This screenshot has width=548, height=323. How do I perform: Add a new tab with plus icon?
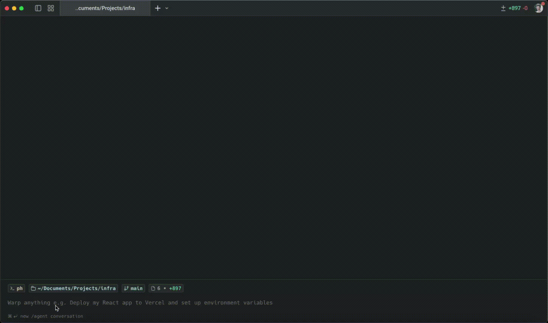click(158, 8)
